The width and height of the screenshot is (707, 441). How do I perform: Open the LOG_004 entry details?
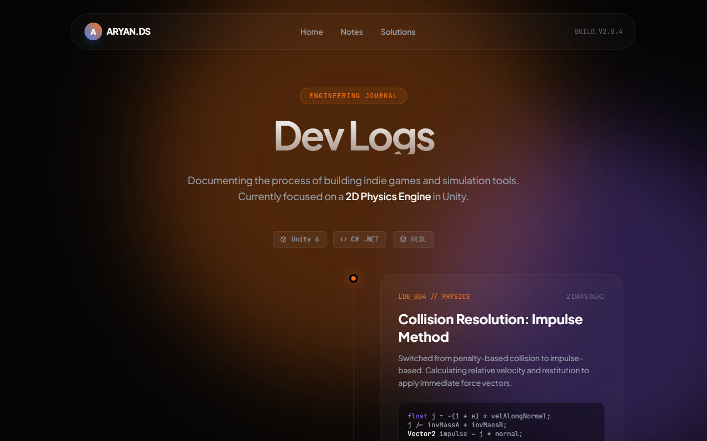pyautogui.click(x=412, y=296)
